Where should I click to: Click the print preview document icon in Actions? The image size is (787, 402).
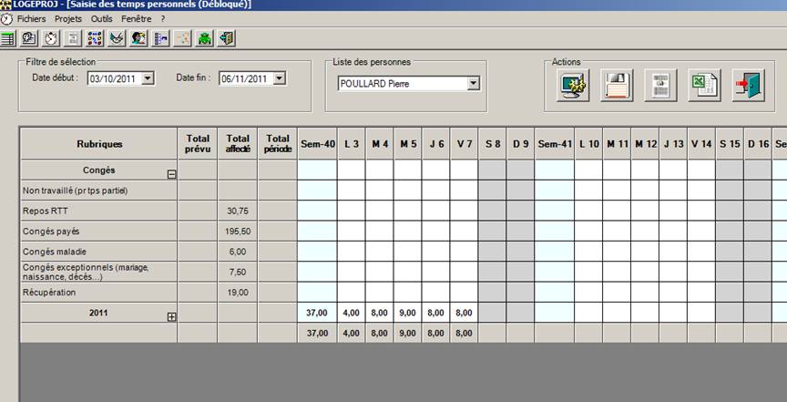660,87
